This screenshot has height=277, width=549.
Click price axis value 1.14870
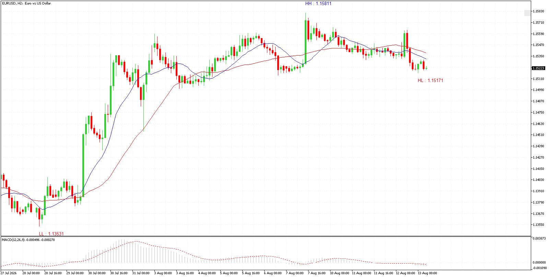538,101
